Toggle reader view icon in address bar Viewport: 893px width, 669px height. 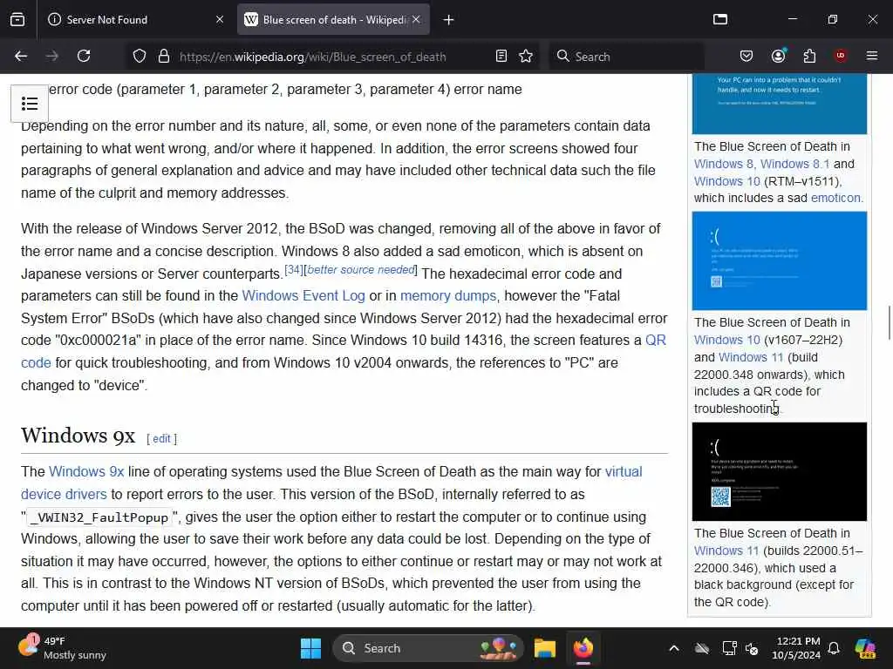pos(501,57)
